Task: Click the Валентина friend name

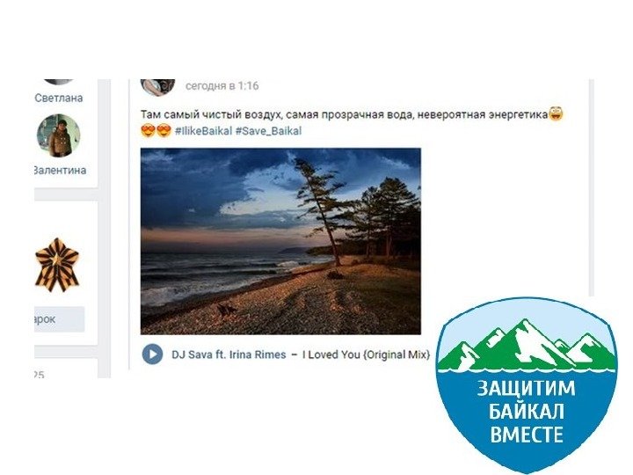Action: [60, 170]
